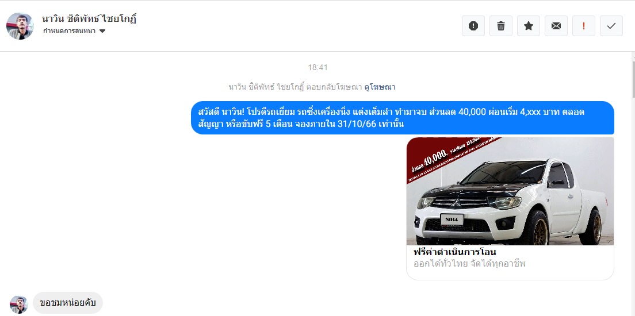The width and height of the screenshot is (635, 316).
Task: Click the conversation scrollbar on right edge
Action: (x=633, y=77)
